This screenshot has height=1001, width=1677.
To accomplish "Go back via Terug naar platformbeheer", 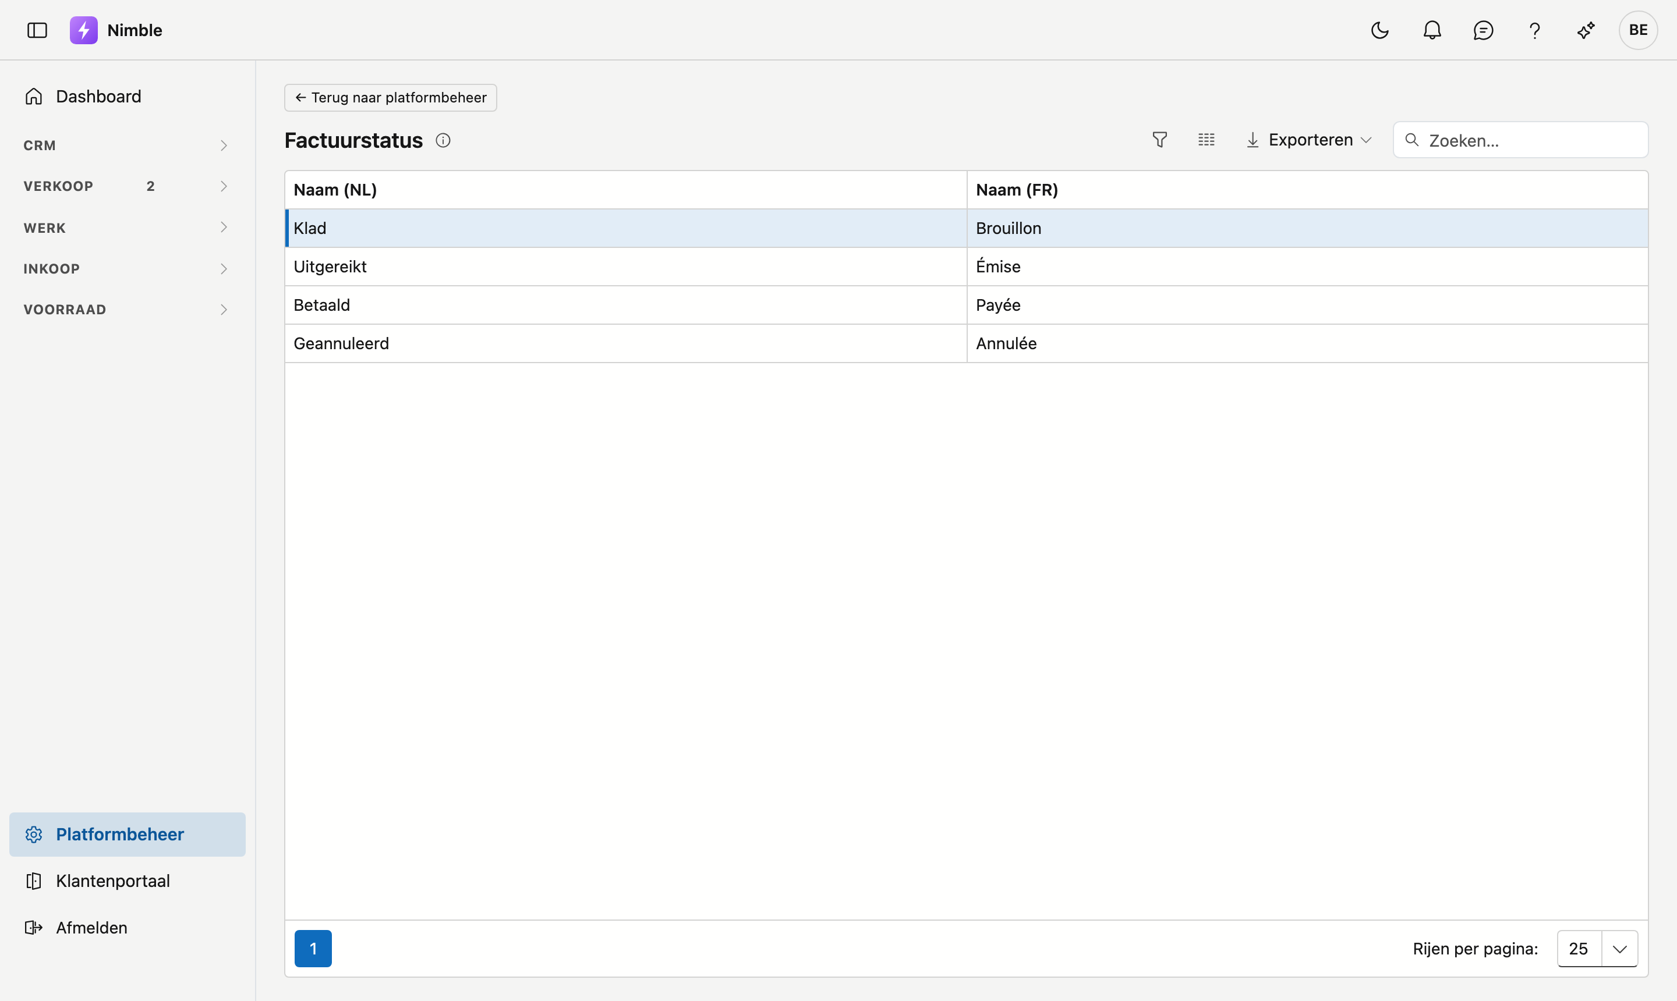I will coord(391,98).
